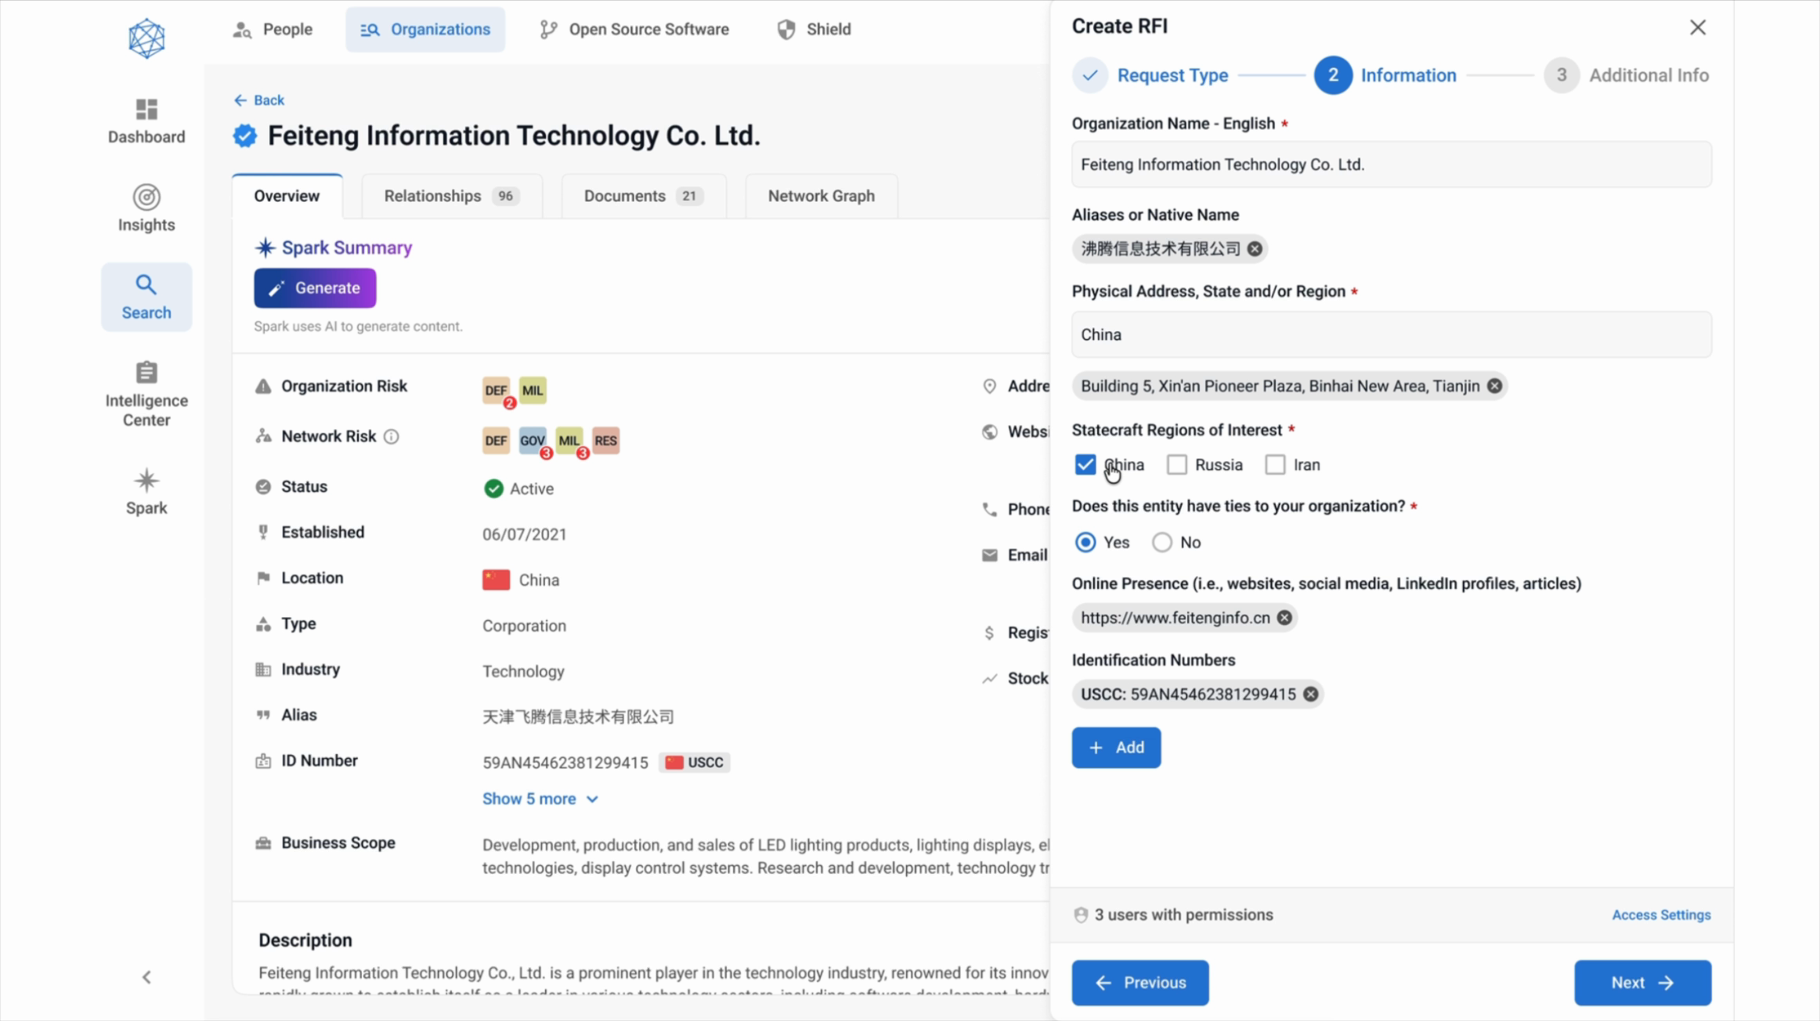Click the users permissions shield icon
The height and width of the screenshot is (1021, 1820).
(x=1081, y=915)
